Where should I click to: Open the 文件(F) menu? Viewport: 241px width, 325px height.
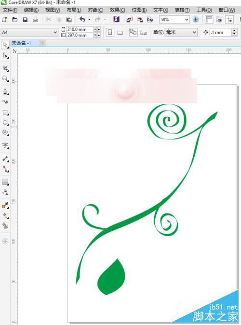[x=10, y=10]
